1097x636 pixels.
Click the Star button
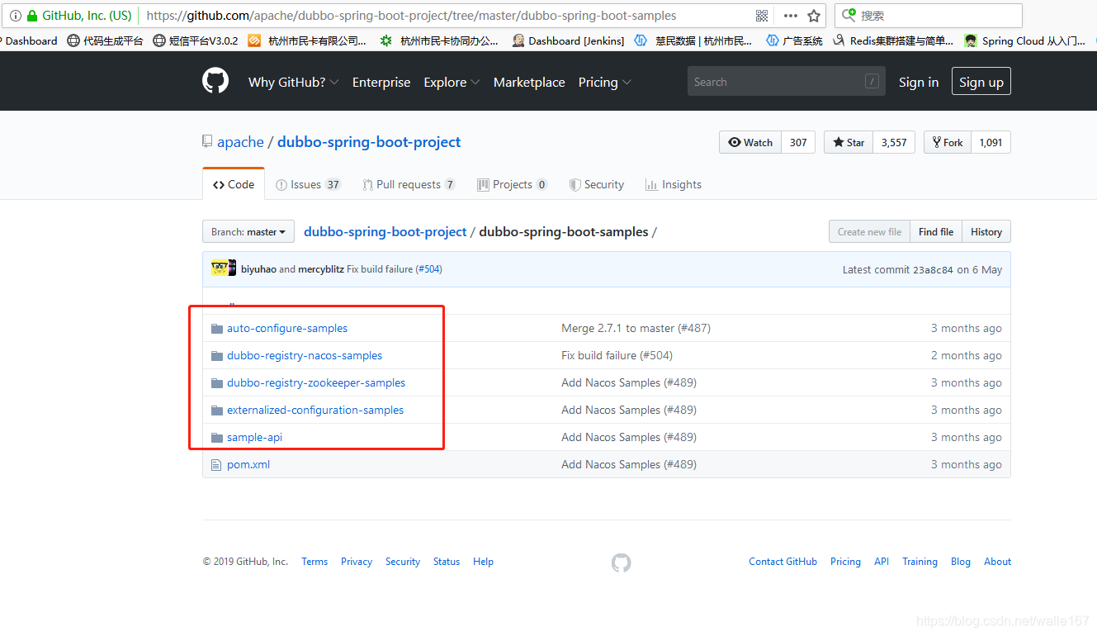pos(849,142)
